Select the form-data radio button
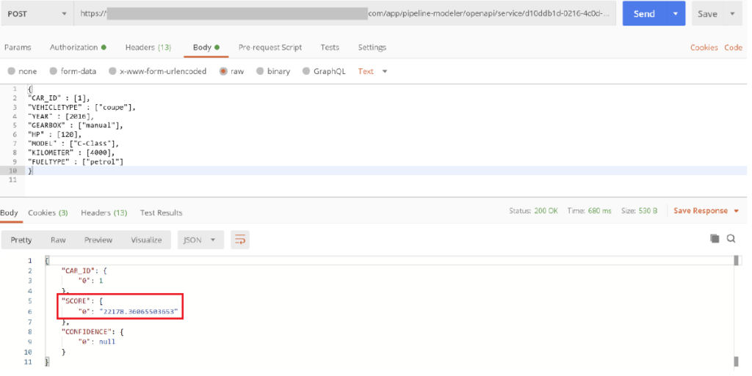This screenshot has height=376, width=752. click(53, 71)
